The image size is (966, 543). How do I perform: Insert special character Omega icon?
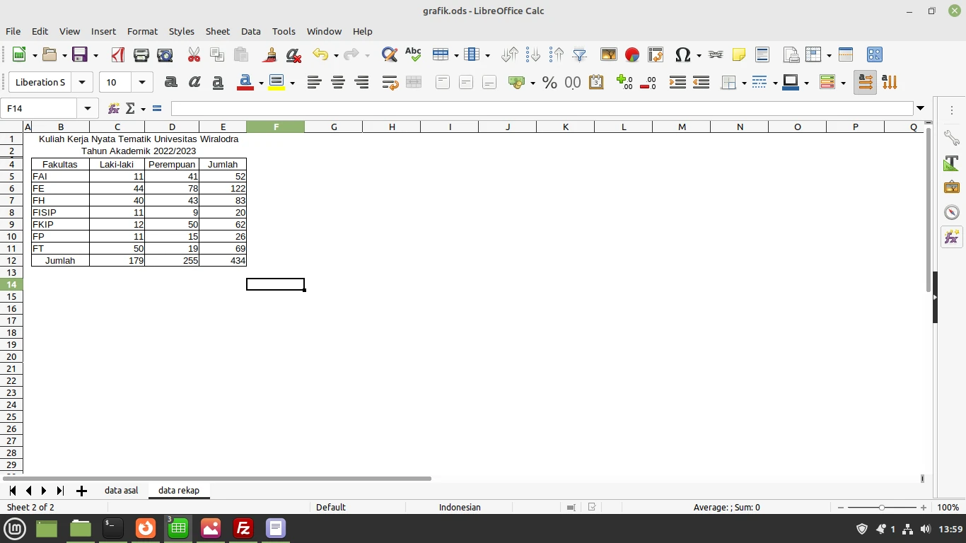[682, 54]
